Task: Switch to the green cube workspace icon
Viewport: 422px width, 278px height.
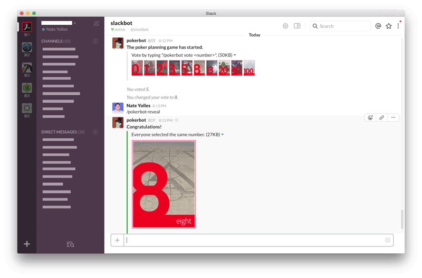Action: point(27,88)
